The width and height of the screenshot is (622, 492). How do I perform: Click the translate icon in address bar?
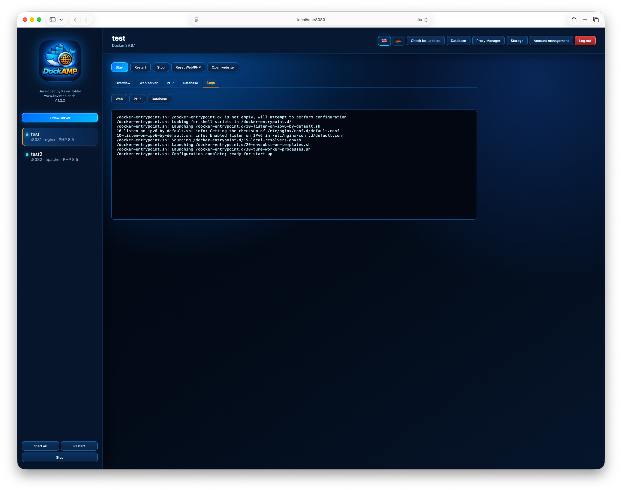419,20
